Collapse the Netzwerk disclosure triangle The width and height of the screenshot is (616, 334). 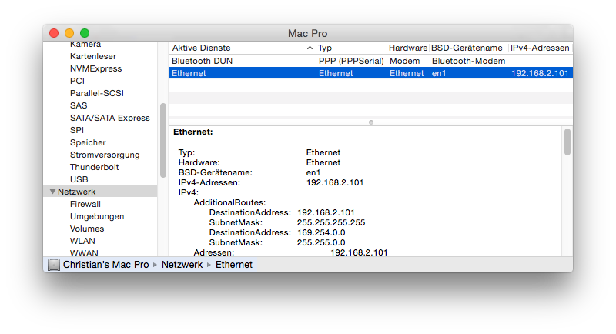[52, 192]
